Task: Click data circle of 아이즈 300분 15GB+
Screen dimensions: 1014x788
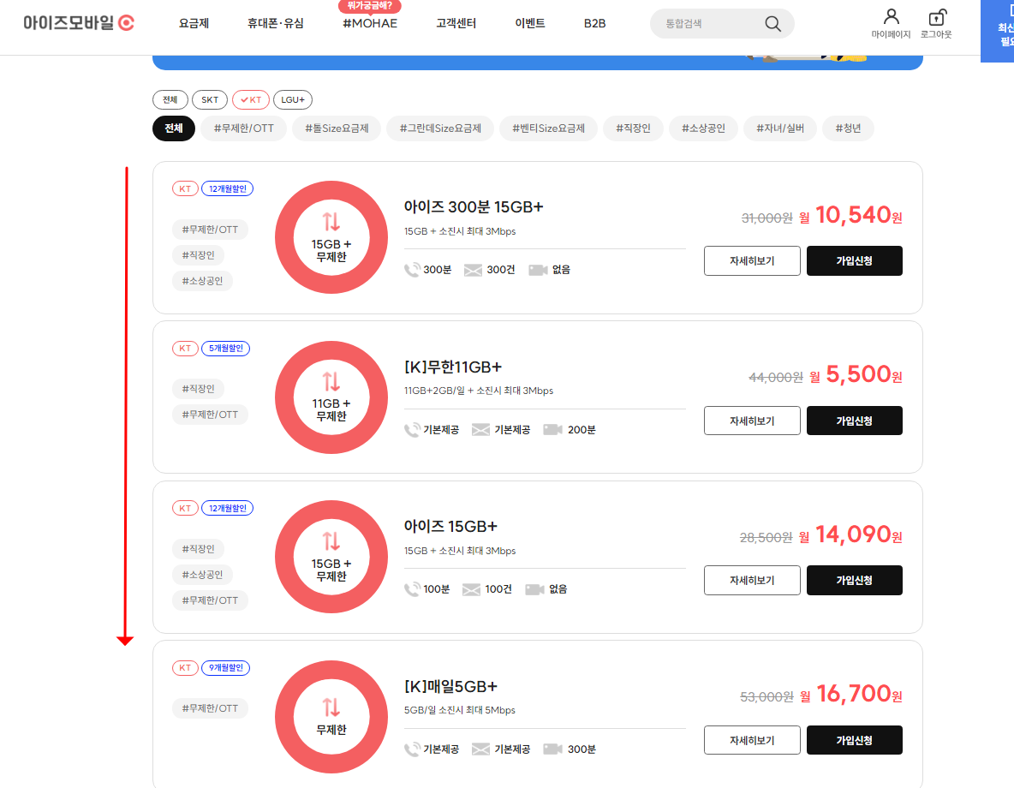Action: pyautogui.click(x=331, y=237)
